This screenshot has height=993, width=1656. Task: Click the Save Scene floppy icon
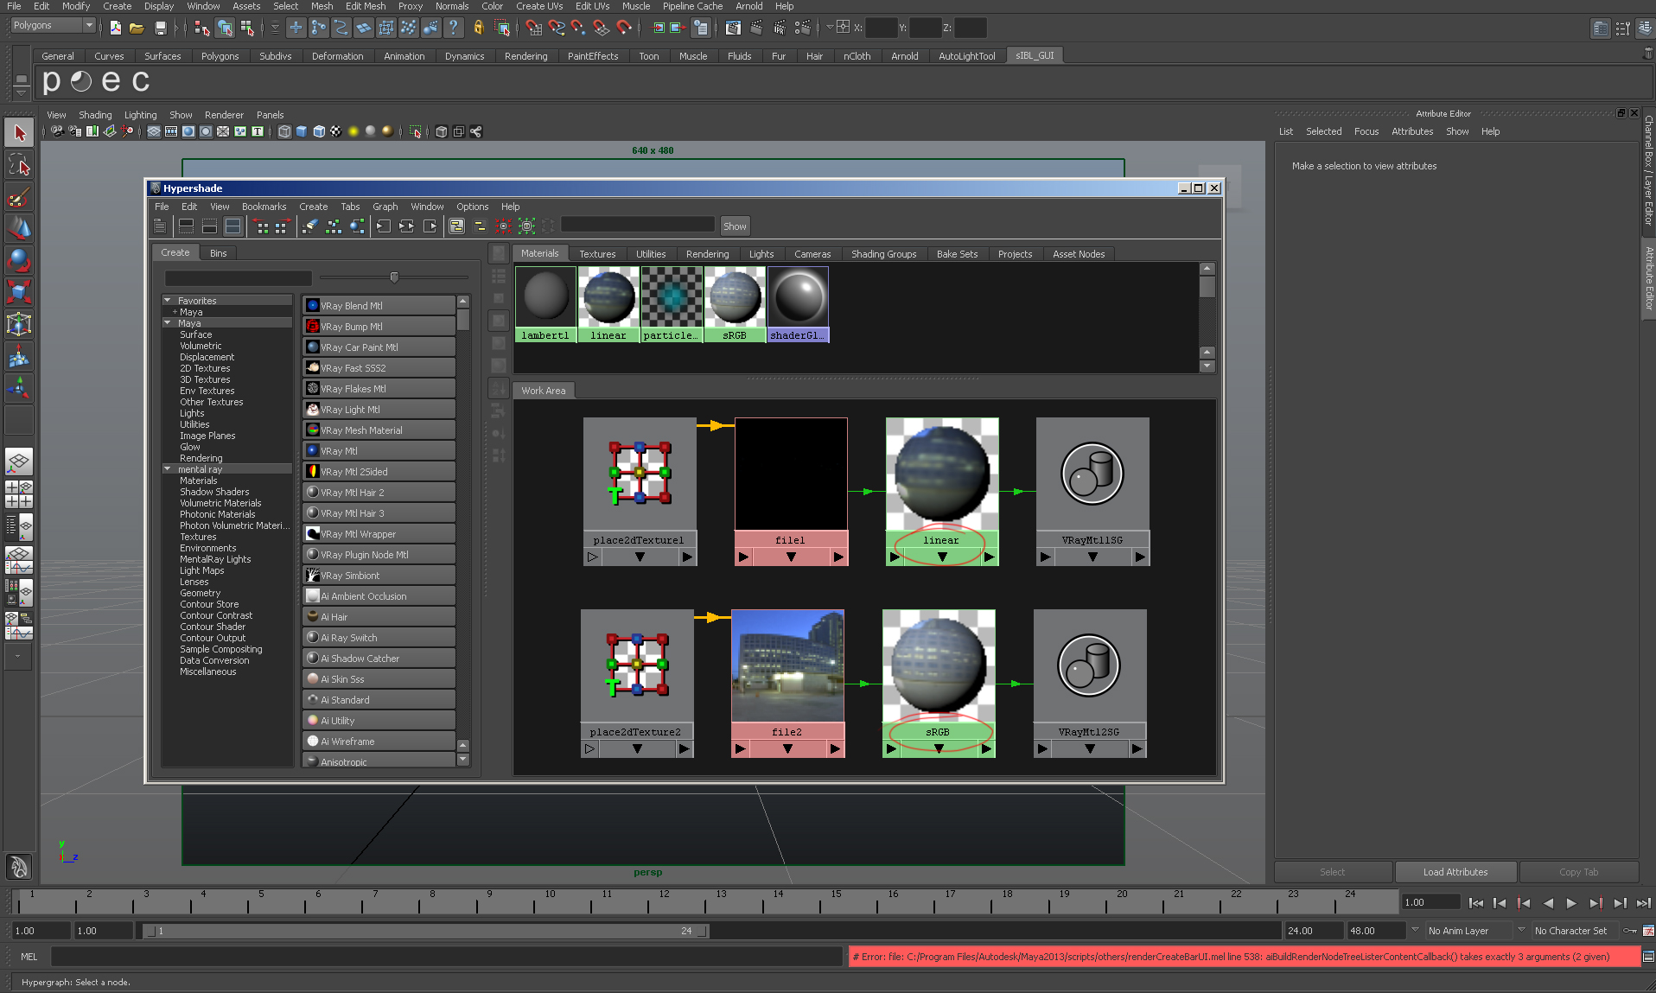pos(161,28)
